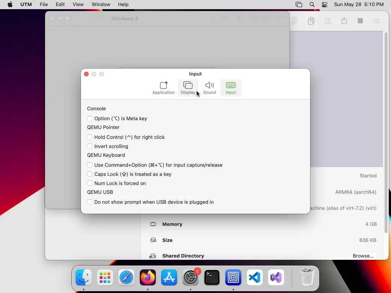
Task: Click the Shared Directory drive icon
Action: coord(153,256)
